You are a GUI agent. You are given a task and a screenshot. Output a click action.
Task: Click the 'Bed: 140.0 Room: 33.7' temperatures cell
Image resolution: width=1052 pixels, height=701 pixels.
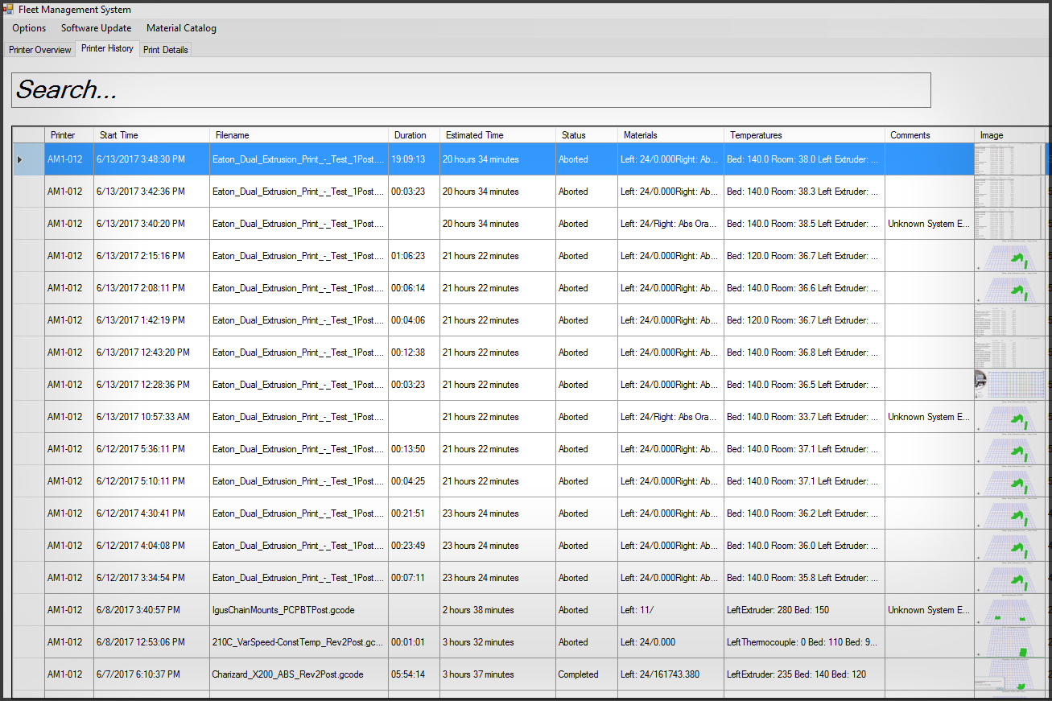804,417
